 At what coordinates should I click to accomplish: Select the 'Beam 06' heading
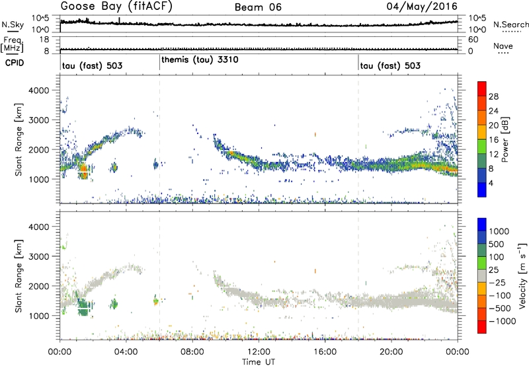point(258,7)
